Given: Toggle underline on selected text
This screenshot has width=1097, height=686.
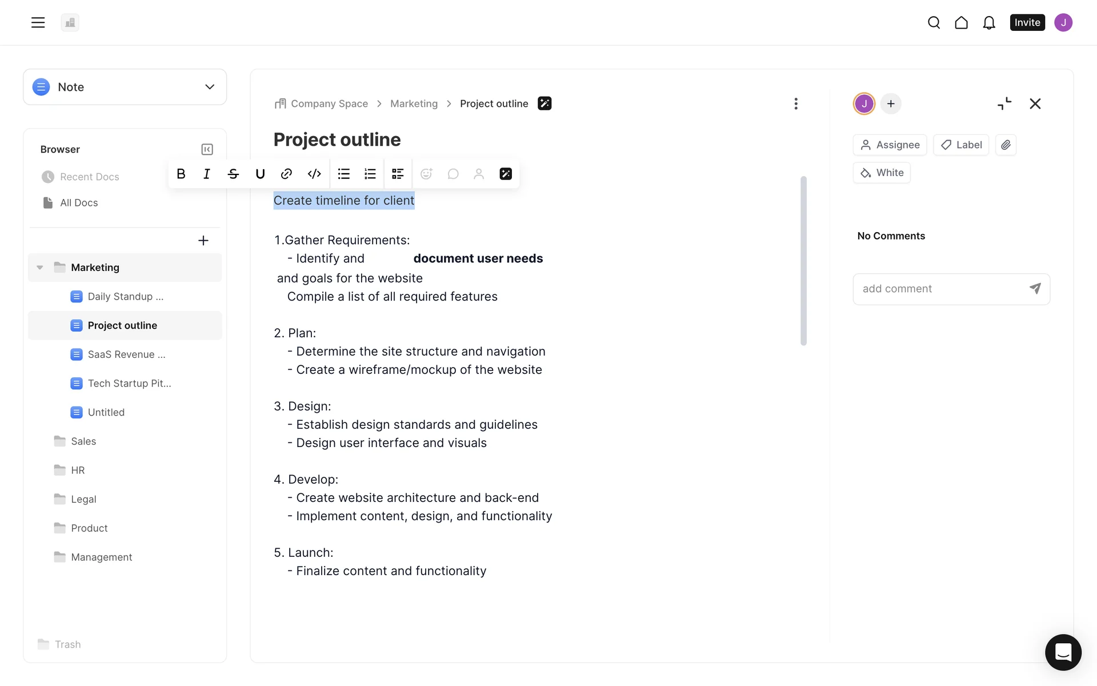Looking at the screenshot, I should [260, 174].
